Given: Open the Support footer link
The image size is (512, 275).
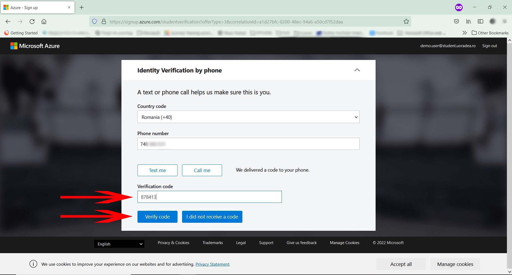Looking at the screenshot, I should [266, 243].
